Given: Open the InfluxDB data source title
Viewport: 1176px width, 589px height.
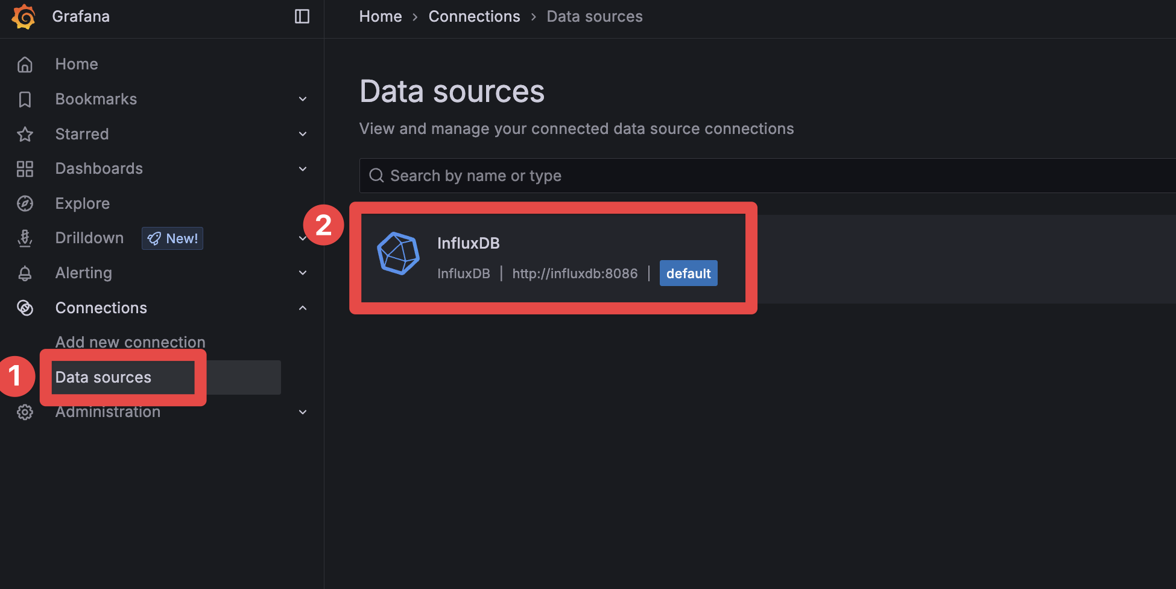Looking at the screenshot, I should [x=469, y=243].
